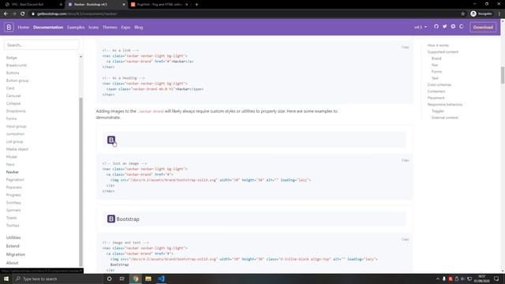The image size is (505, 284).
Task: Click the Windows taskbar search box
Action: [x=58, y=278]
